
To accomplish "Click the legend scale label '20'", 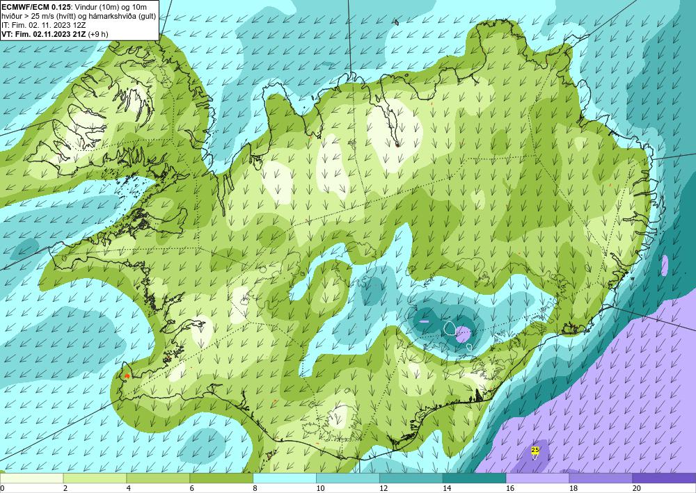I will click(637, 489).
